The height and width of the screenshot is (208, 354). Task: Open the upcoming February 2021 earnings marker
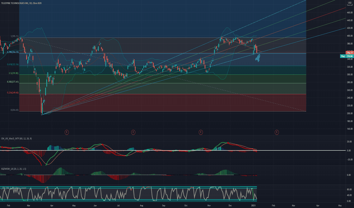tap(277, 132)
